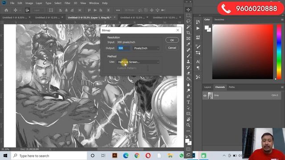
Task: Select the Brush tool
Action: (x=188, y=56)
